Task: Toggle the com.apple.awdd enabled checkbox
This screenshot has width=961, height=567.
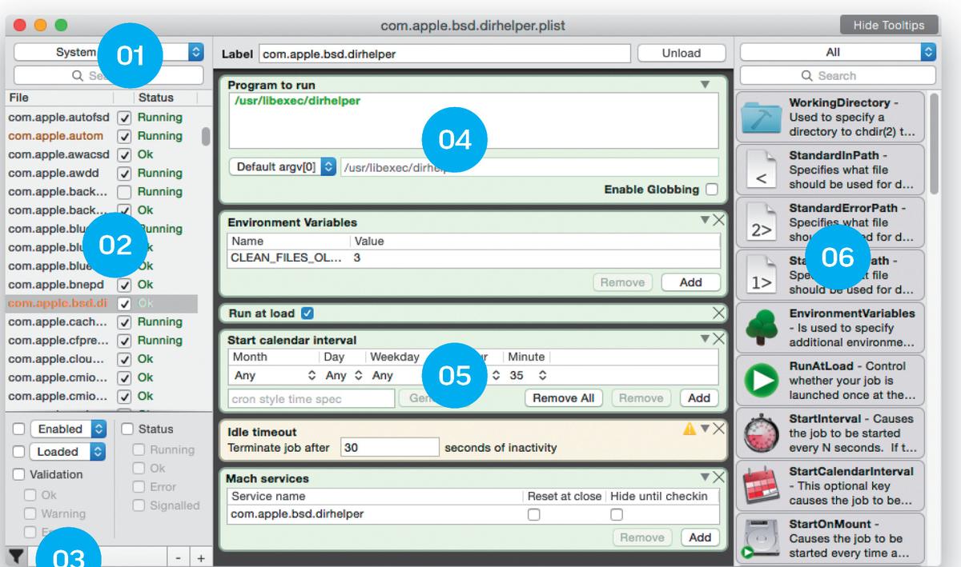Action: pyautogui.click(x=124, y=173)
